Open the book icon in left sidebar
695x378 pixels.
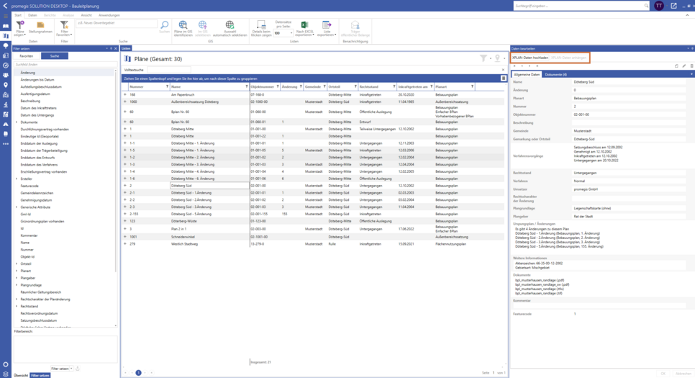5,26
